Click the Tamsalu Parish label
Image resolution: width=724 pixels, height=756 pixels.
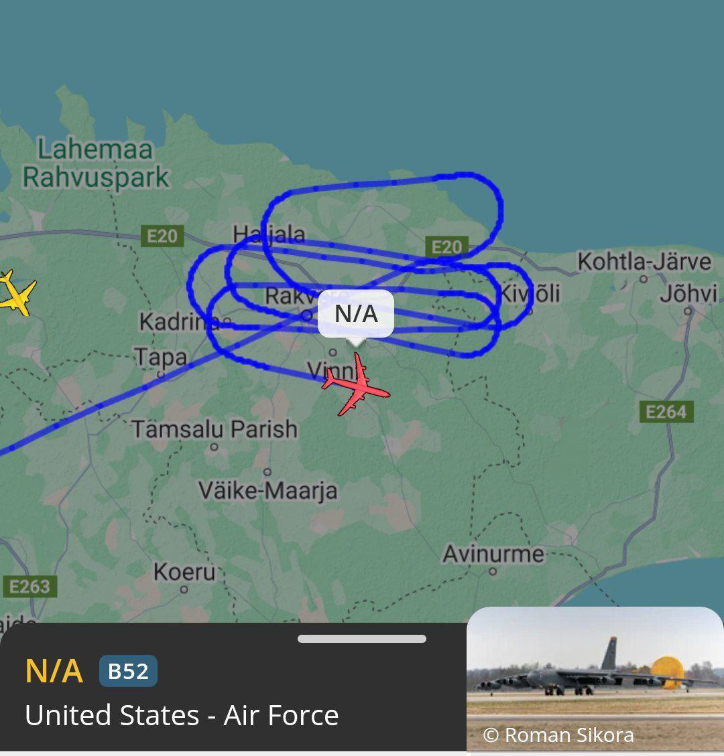click(x=215, y=429)
